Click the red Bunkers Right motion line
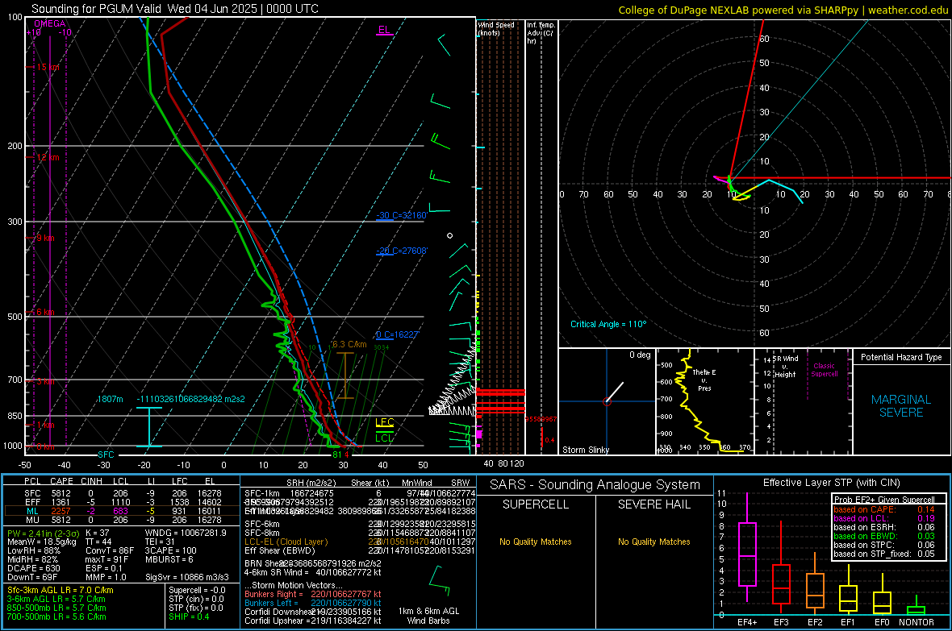Screen dimensions: 952x631 313,595
